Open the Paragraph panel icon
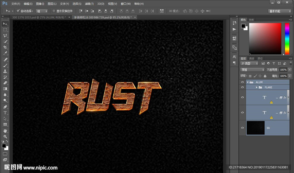 pos(234,63)
